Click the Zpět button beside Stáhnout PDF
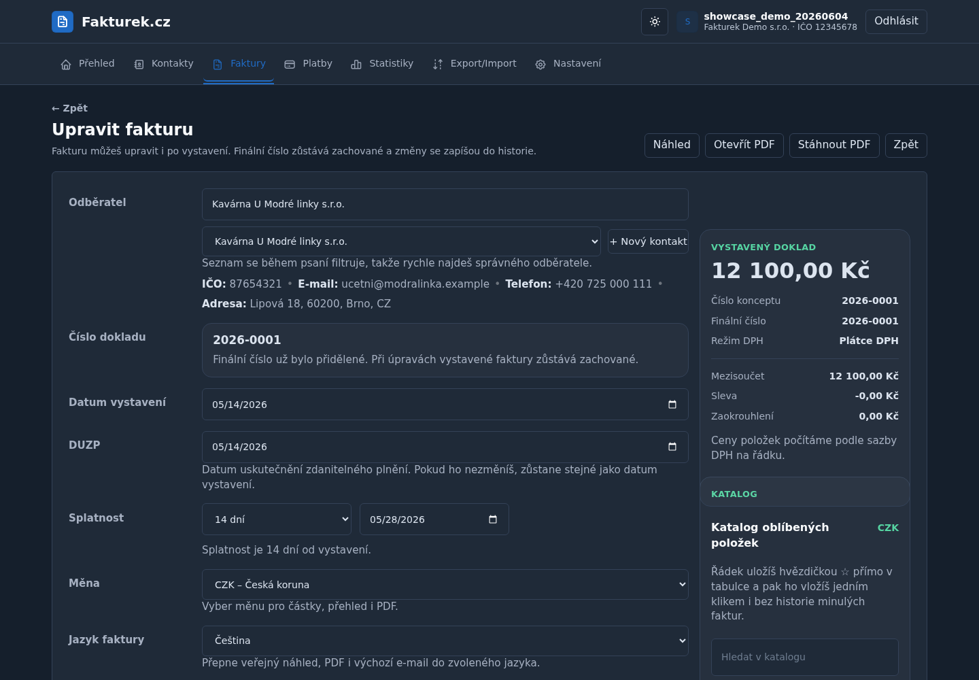Image resolution: width=979 pixels, height=680 pixels. point(906,146)
